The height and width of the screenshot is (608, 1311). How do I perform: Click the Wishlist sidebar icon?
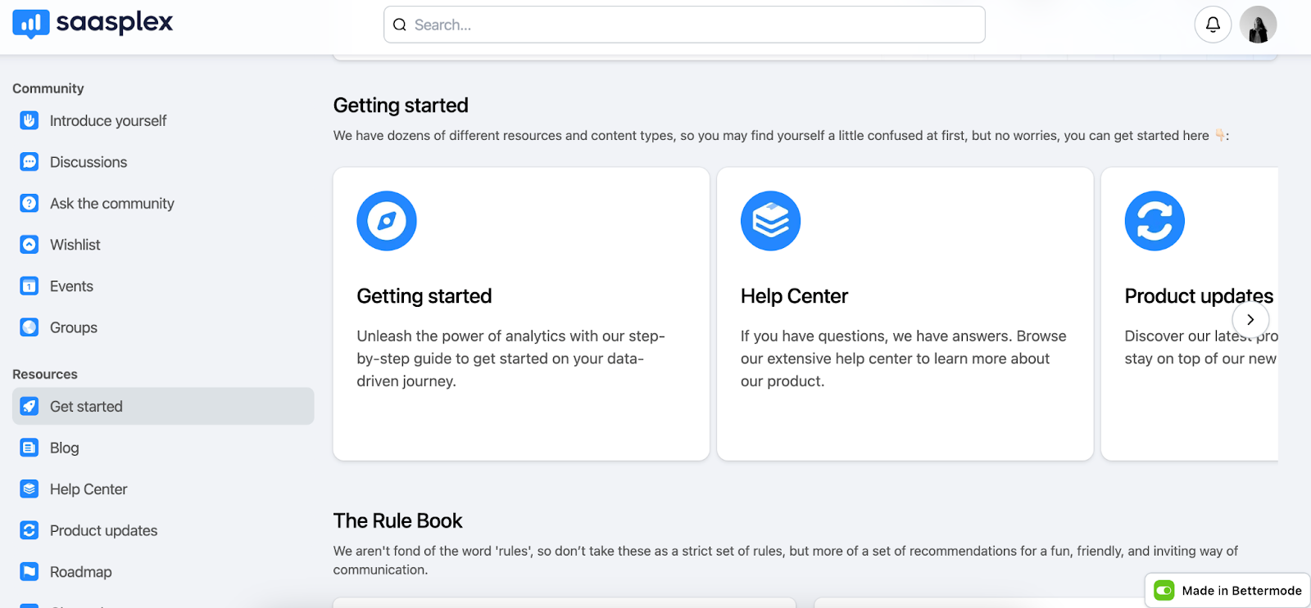tap(29, 245)
